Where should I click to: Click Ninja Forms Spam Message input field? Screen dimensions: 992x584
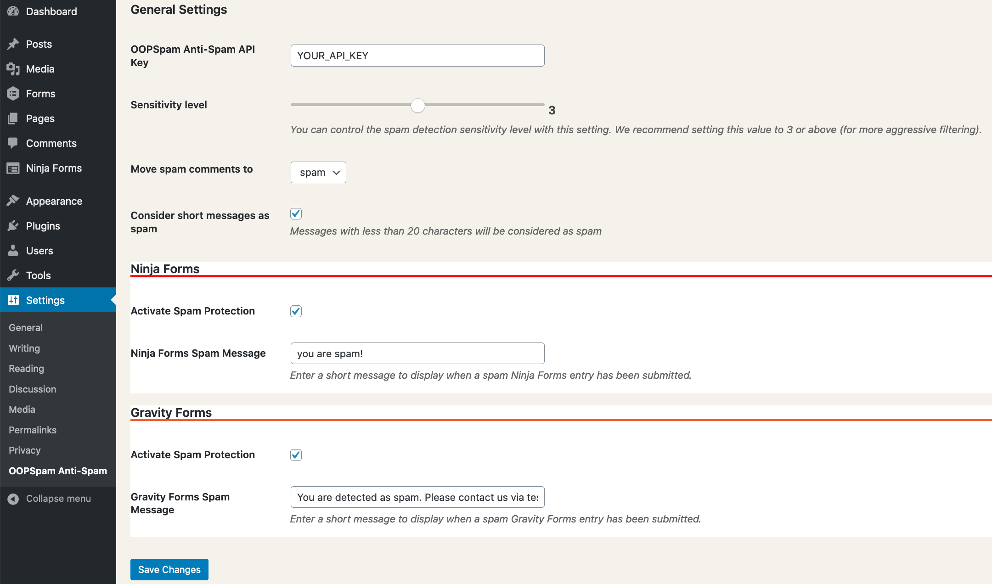coord(417,353)
